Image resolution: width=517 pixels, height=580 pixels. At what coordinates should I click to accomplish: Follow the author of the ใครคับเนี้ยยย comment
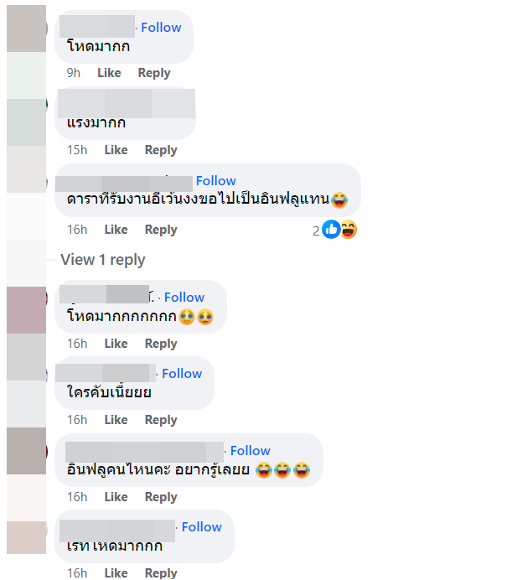(x=182, y=374)
